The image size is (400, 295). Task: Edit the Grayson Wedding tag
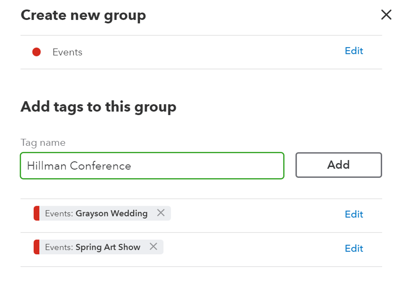point(354,214)
